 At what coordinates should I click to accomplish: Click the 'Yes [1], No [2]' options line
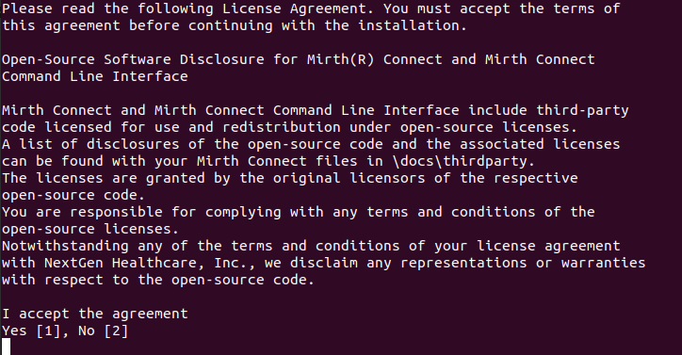tap(65, 331)
